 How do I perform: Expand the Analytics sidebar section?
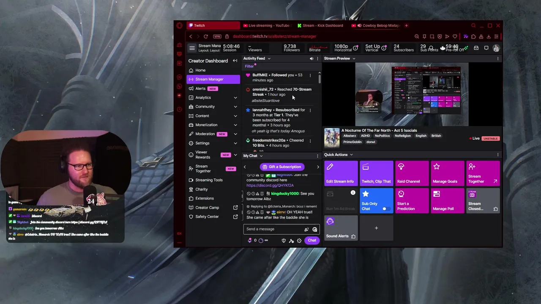235,98
